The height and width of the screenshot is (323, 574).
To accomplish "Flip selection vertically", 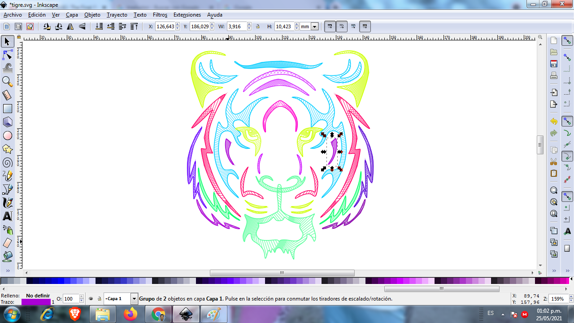I will [x=82, y=26].
